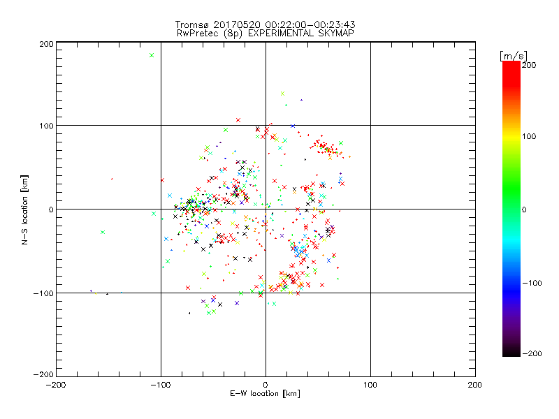Select the "N-S location [km]" axis label
This screenshot has height=419, width=559.
pos(24,209)
